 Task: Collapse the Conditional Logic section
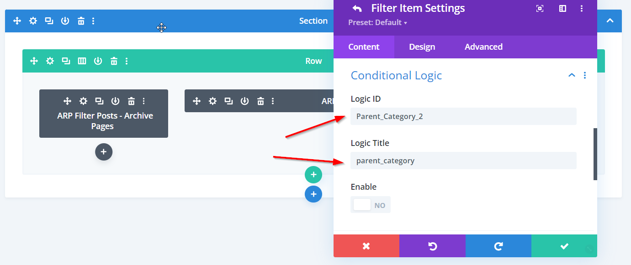(571, 75)
